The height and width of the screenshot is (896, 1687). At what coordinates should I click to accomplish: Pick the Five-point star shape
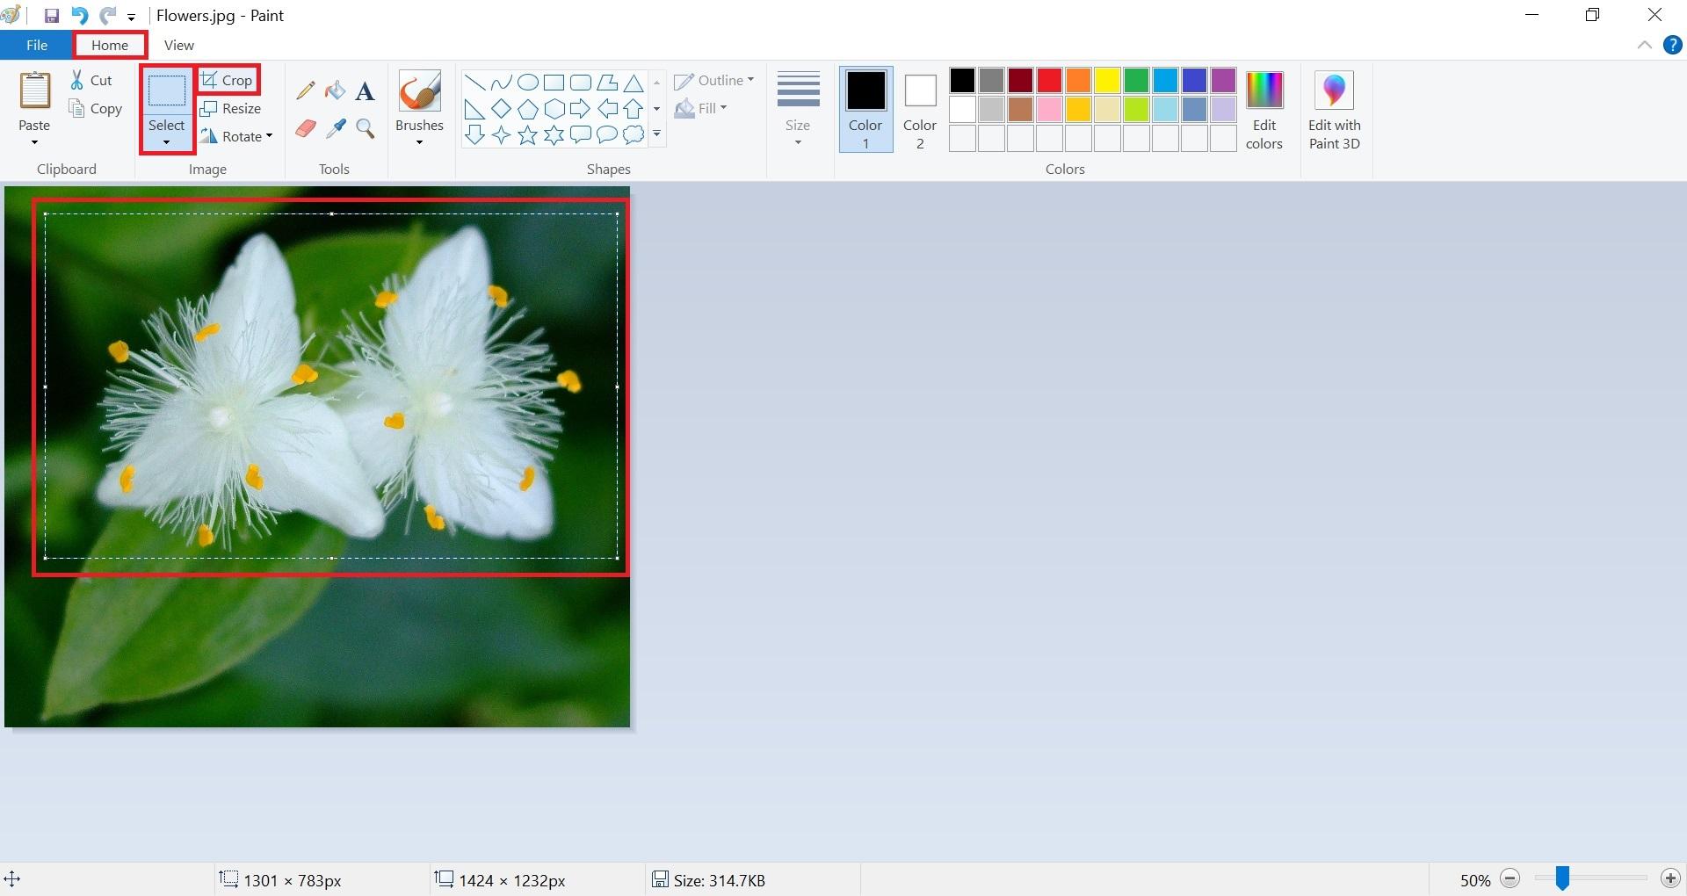tap(527, 135)
